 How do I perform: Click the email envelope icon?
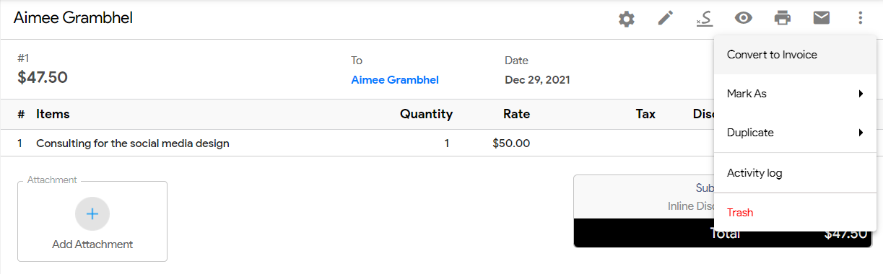coord(822,18)
